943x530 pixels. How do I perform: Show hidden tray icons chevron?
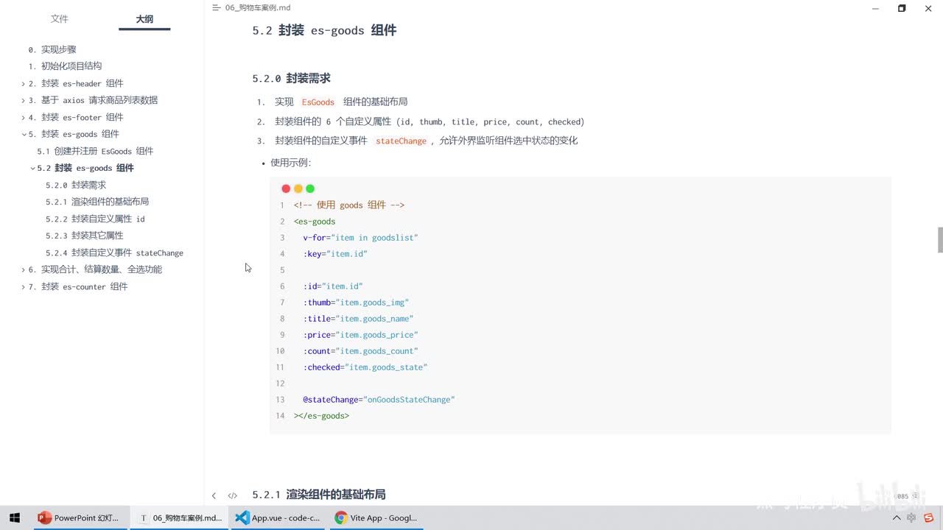point(897,518)
